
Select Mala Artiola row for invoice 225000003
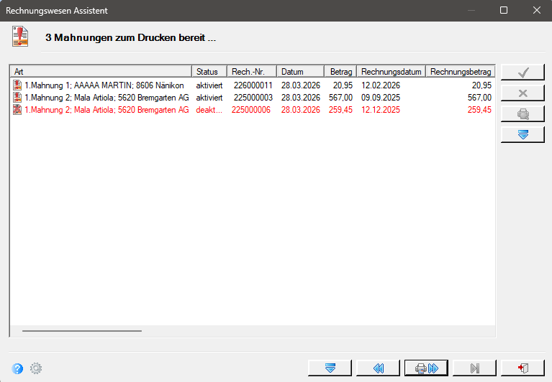(253, 98)
